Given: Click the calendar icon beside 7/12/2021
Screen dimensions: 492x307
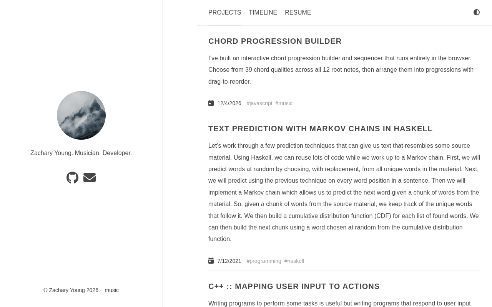Looking at the screenshot, I should (x=211, y=261).
